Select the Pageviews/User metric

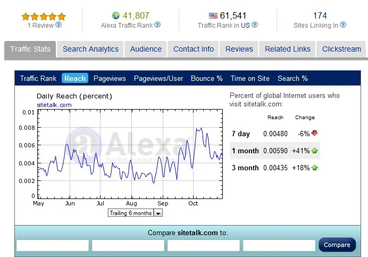[158, 78]
